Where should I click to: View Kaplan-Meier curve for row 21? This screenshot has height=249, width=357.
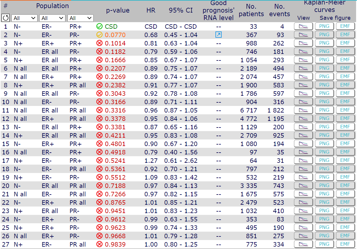point(303,194)
